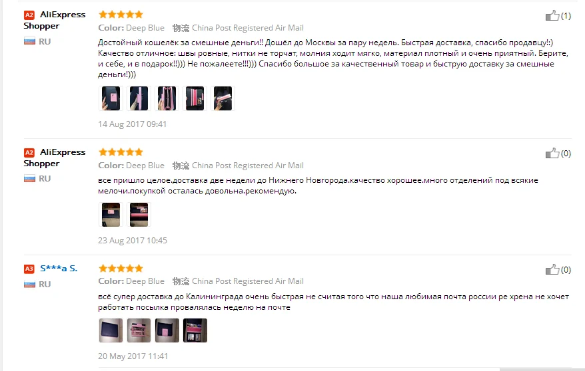Open first photo in 14 Aug review
Image resolution: width=585 pixels, height=371 pixels.
pyautogui.click(x=111, y=98)
